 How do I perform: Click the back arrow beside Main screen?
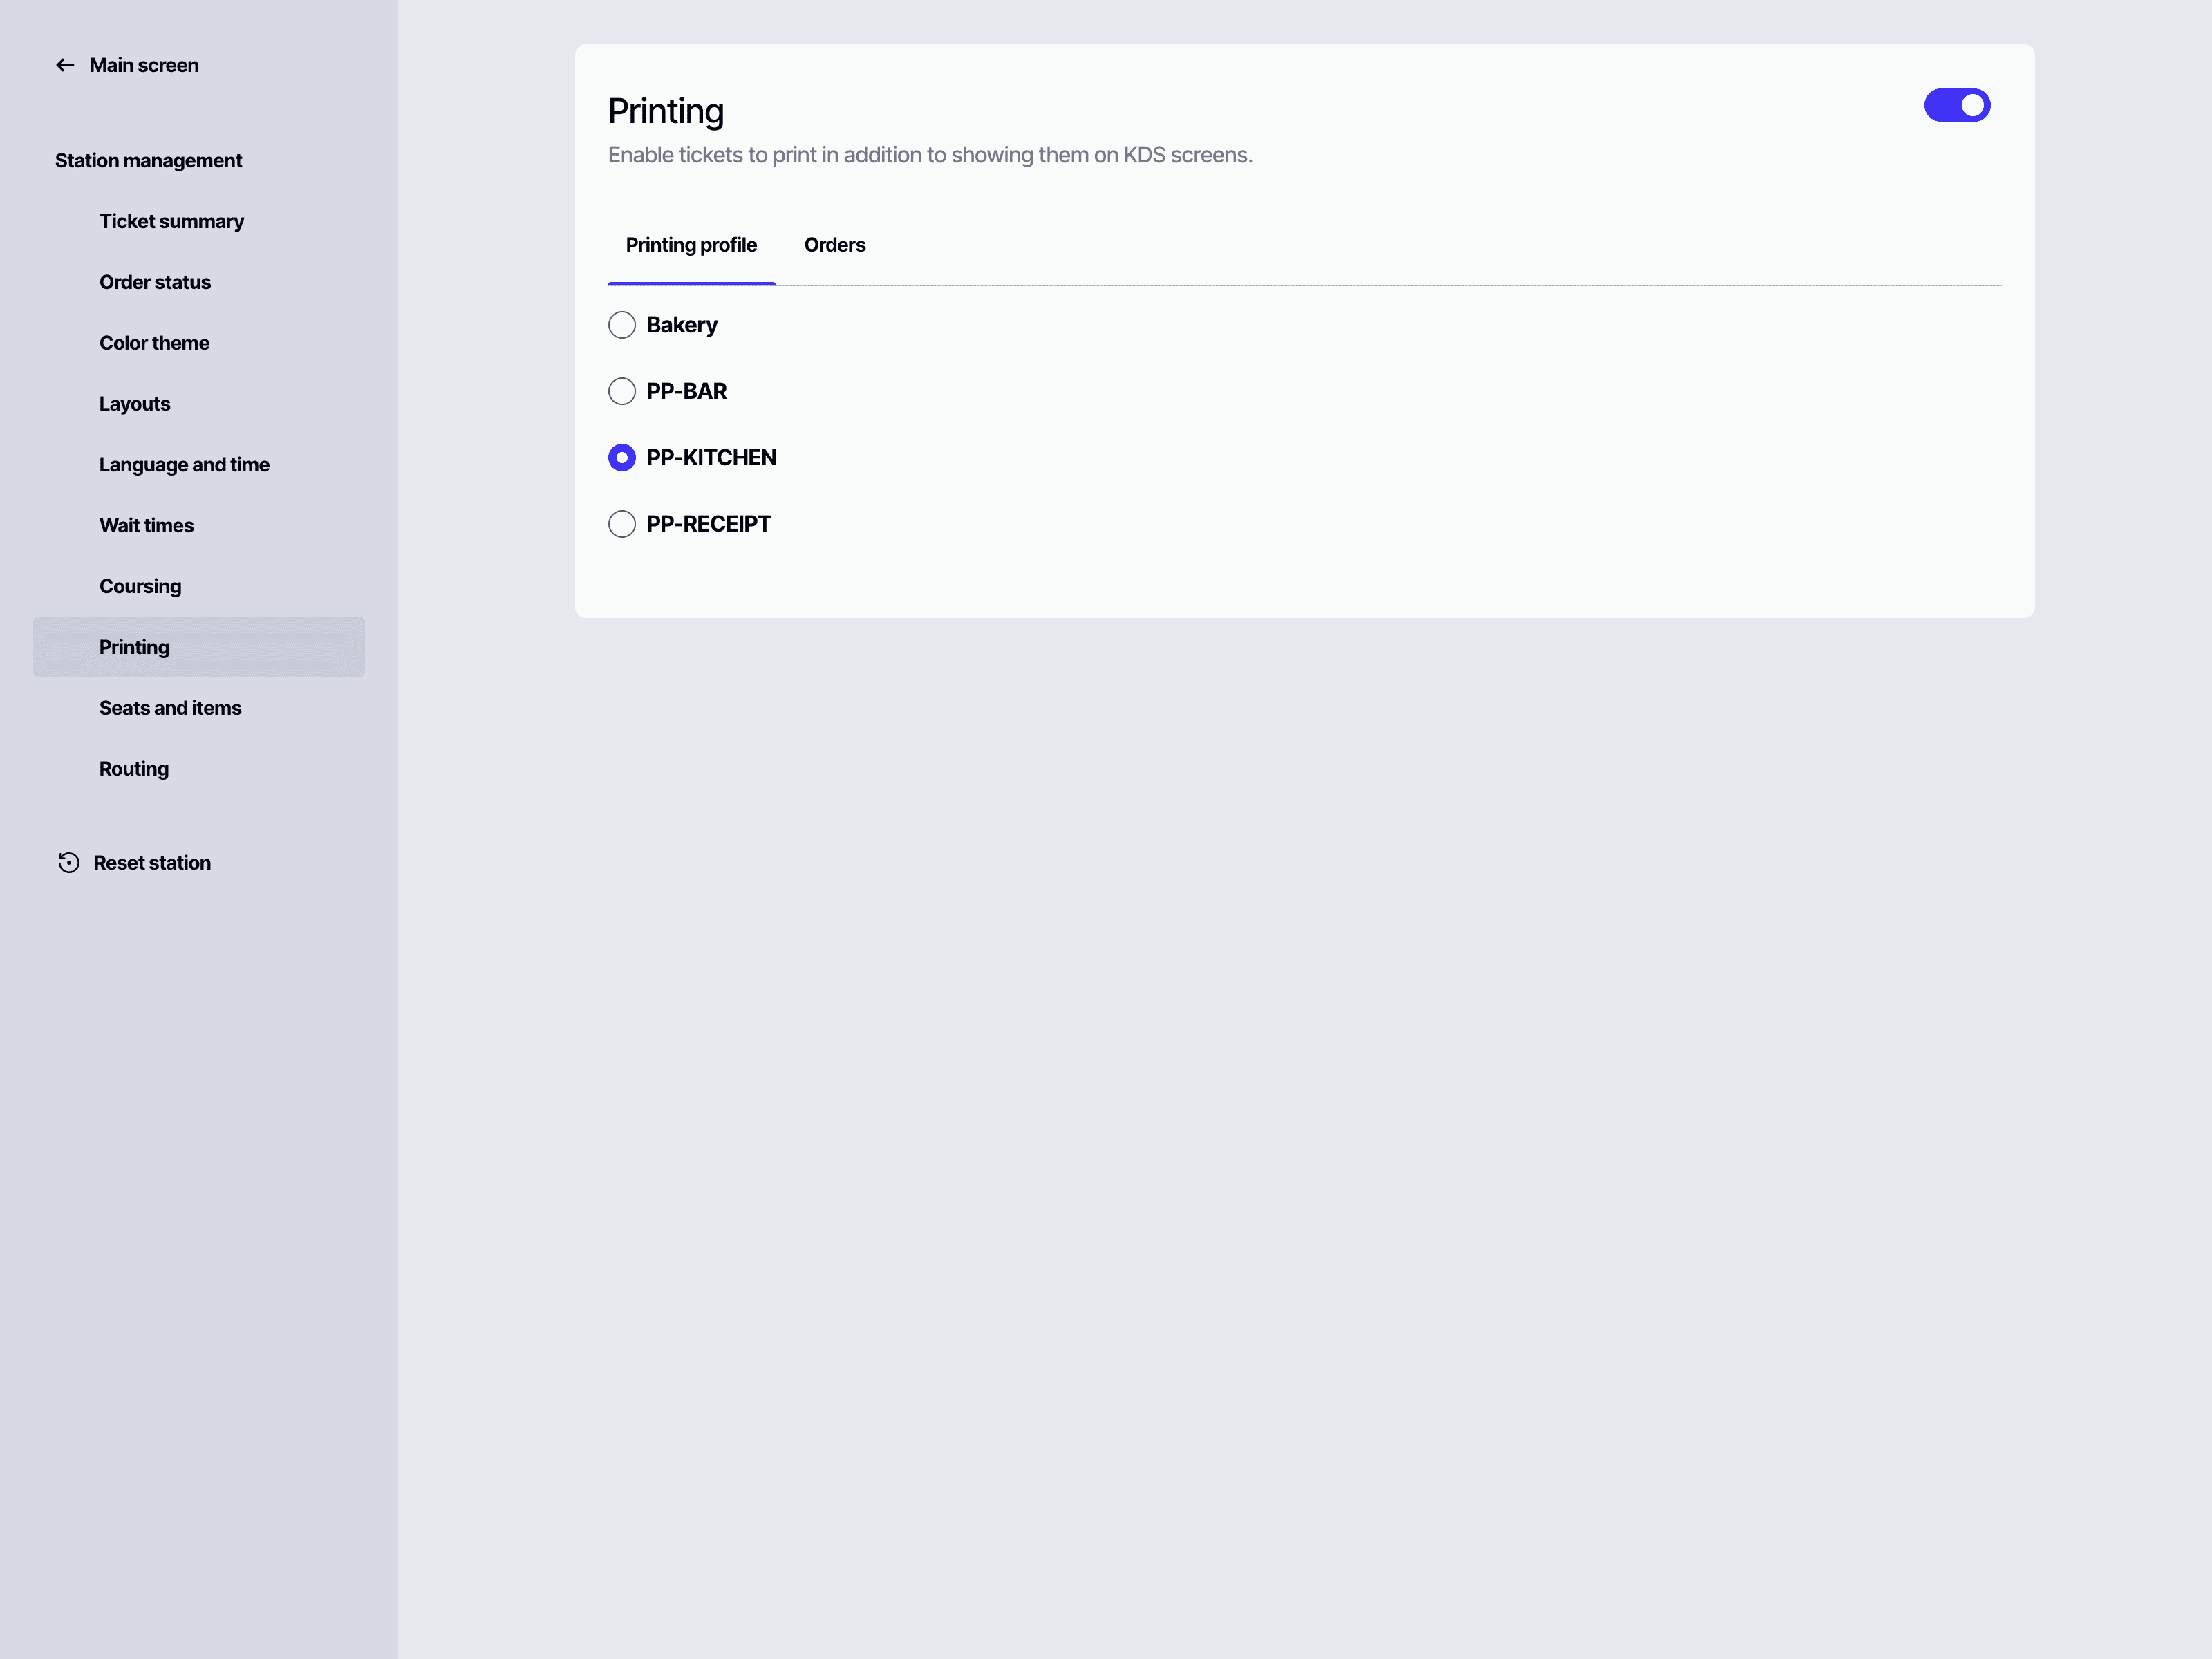[65, 64]
